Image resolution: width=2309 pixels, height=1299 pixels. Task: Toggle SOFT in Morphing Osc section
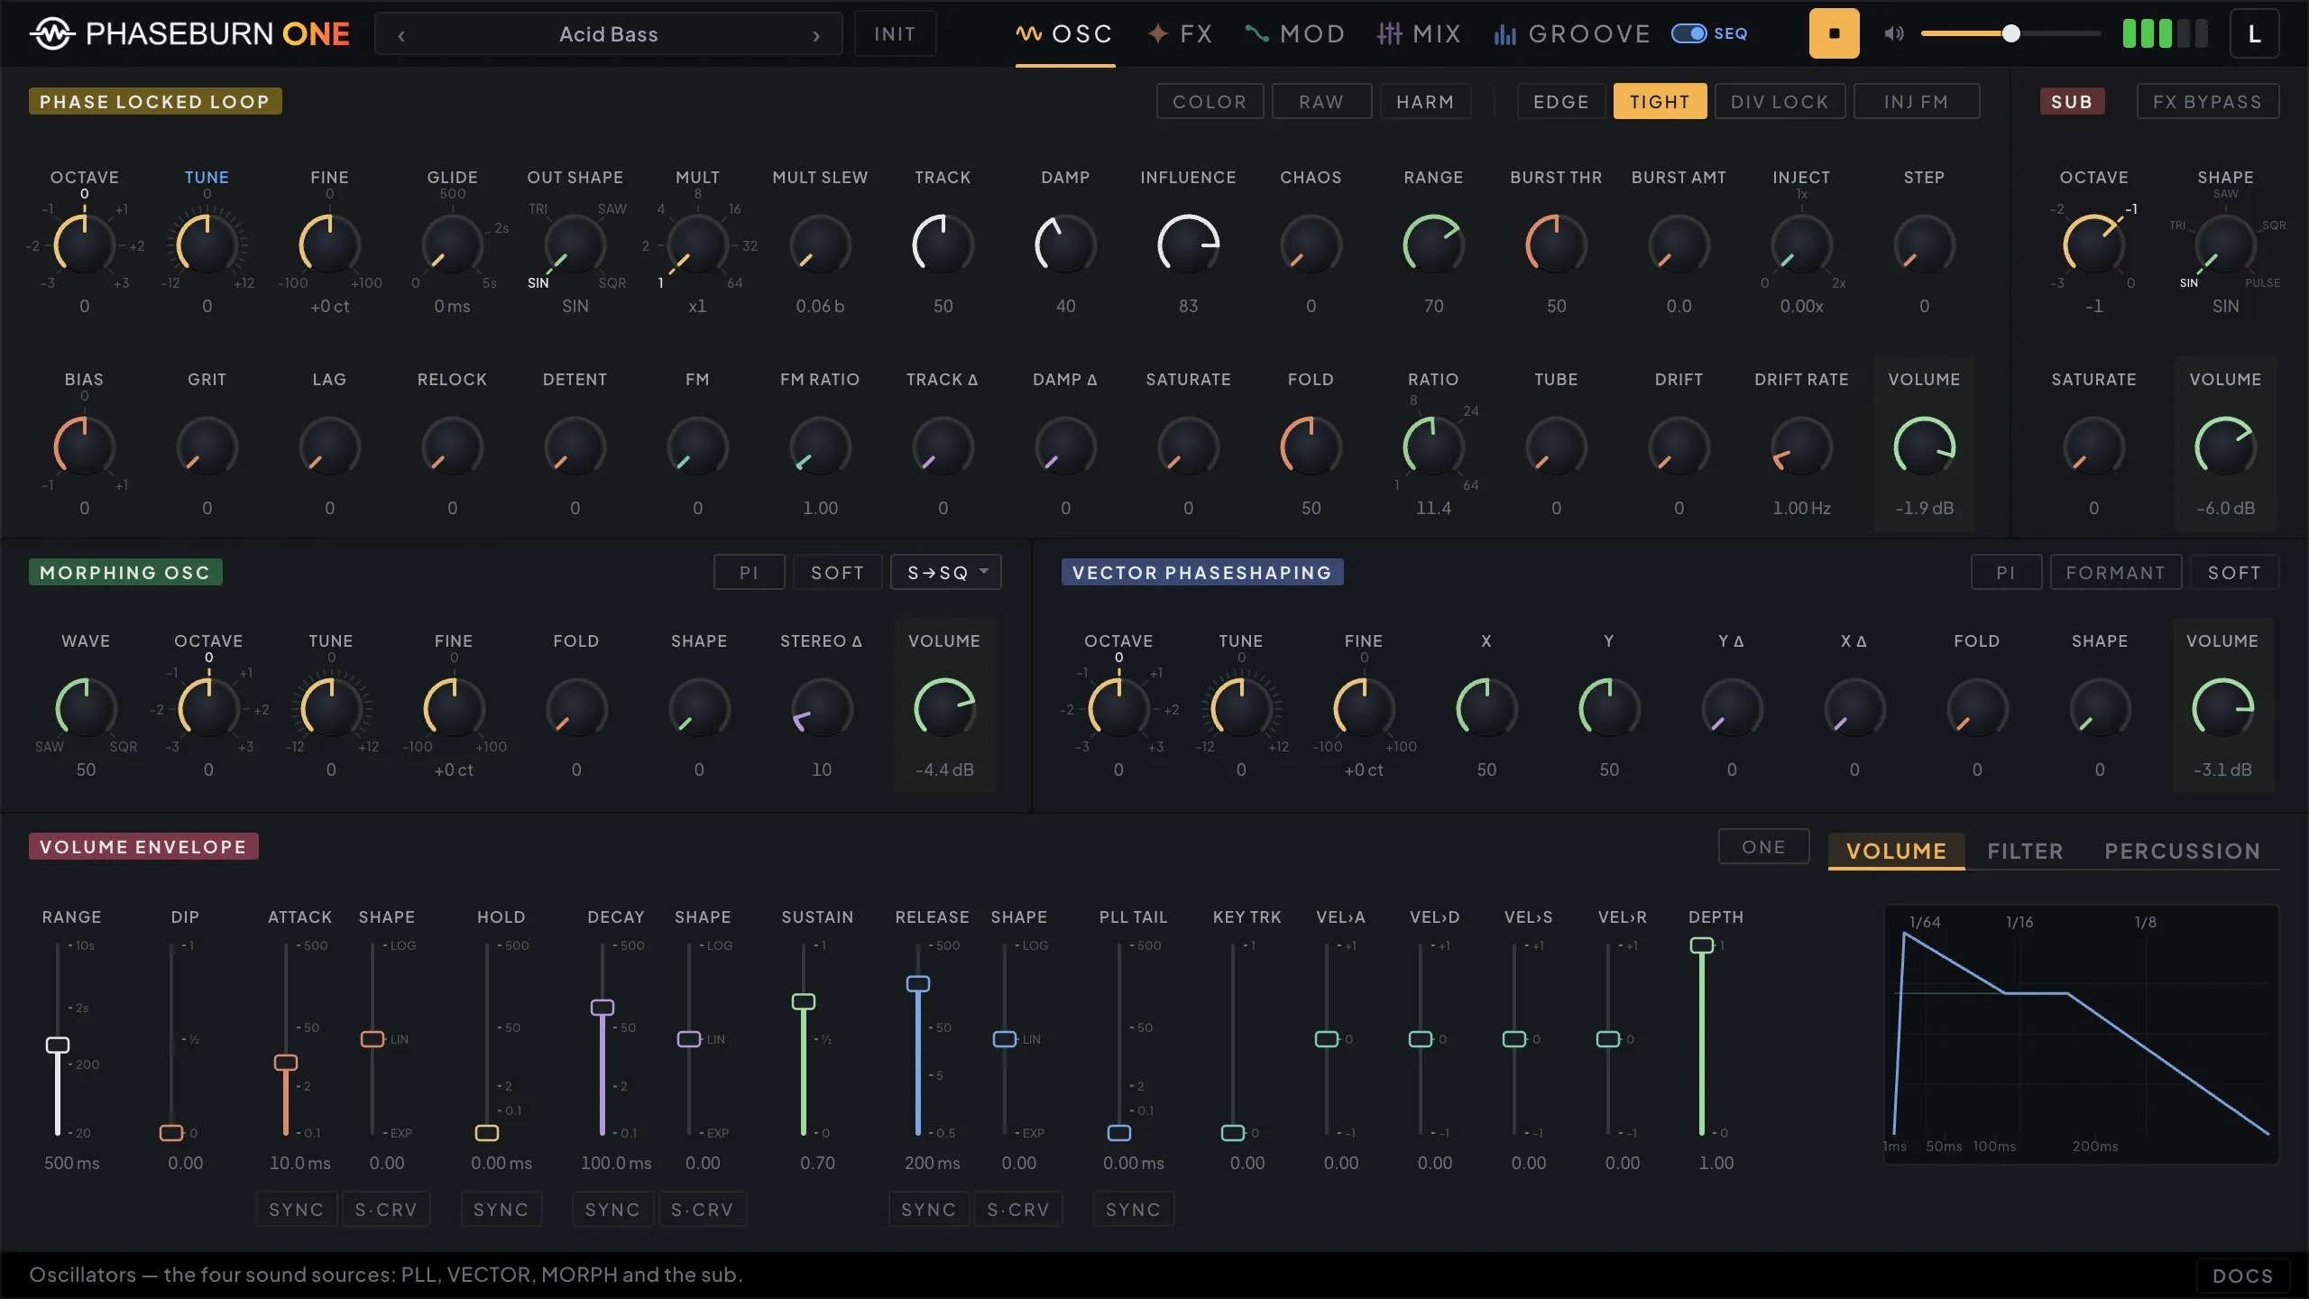(x=837, y=573)
